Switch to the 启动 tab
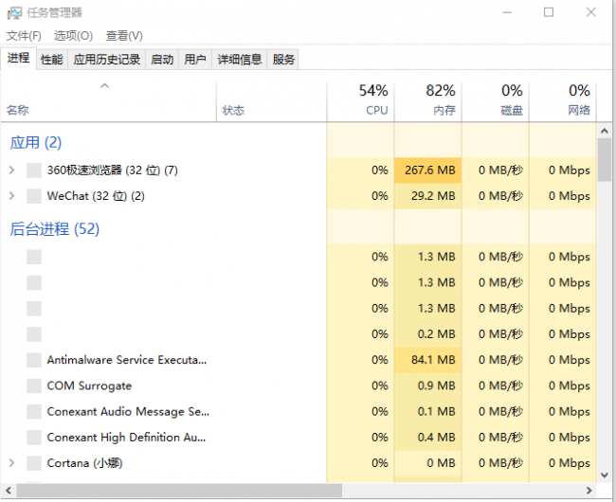Viewport: 616px width, 502px height. pyautogui.click(x=162, y=60)
